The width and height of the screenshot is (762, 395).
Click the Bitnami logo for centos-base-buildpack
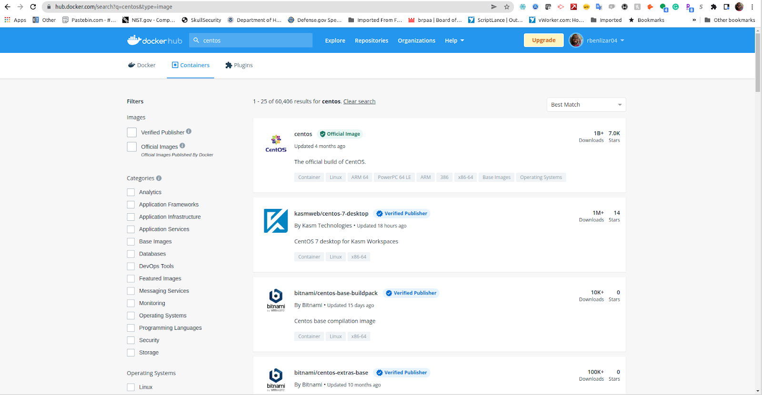[276, 300]
